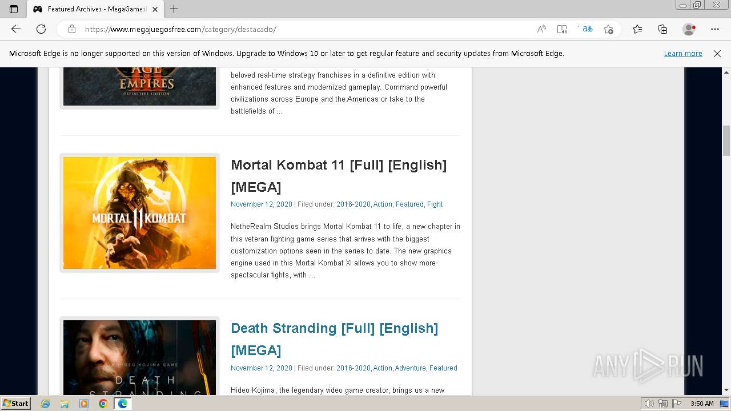The width and height of the screenshot is (731, 411).
Task: Start the Read aloud feature
Action: [x=541, y=29]
